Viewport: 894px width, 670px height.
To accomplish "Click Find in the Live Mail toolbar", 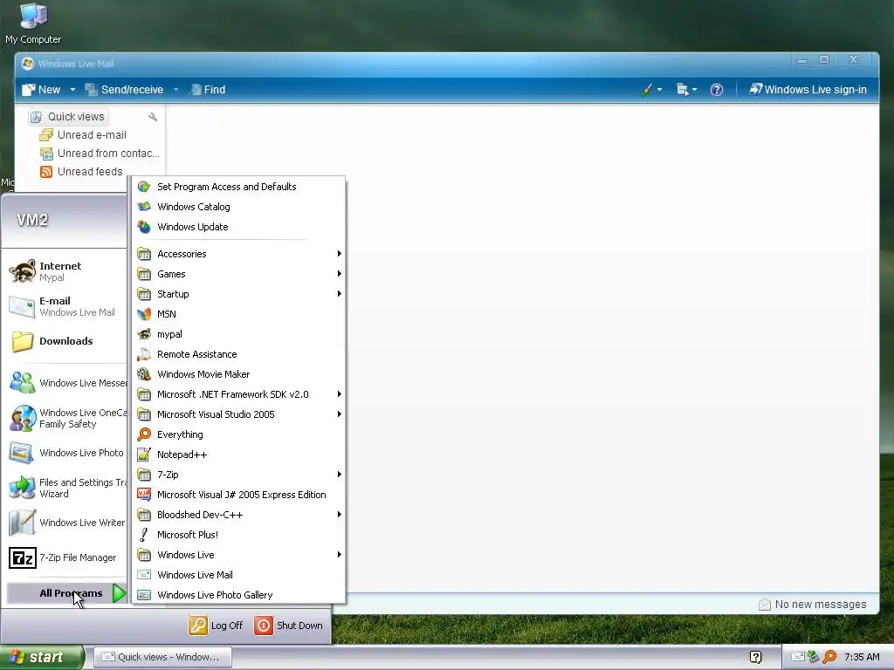I will [208, 90].
